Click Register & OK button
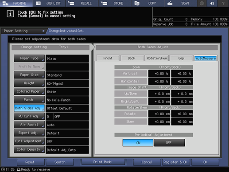Viewport: 229px width, 172px height. coord(176,162)
